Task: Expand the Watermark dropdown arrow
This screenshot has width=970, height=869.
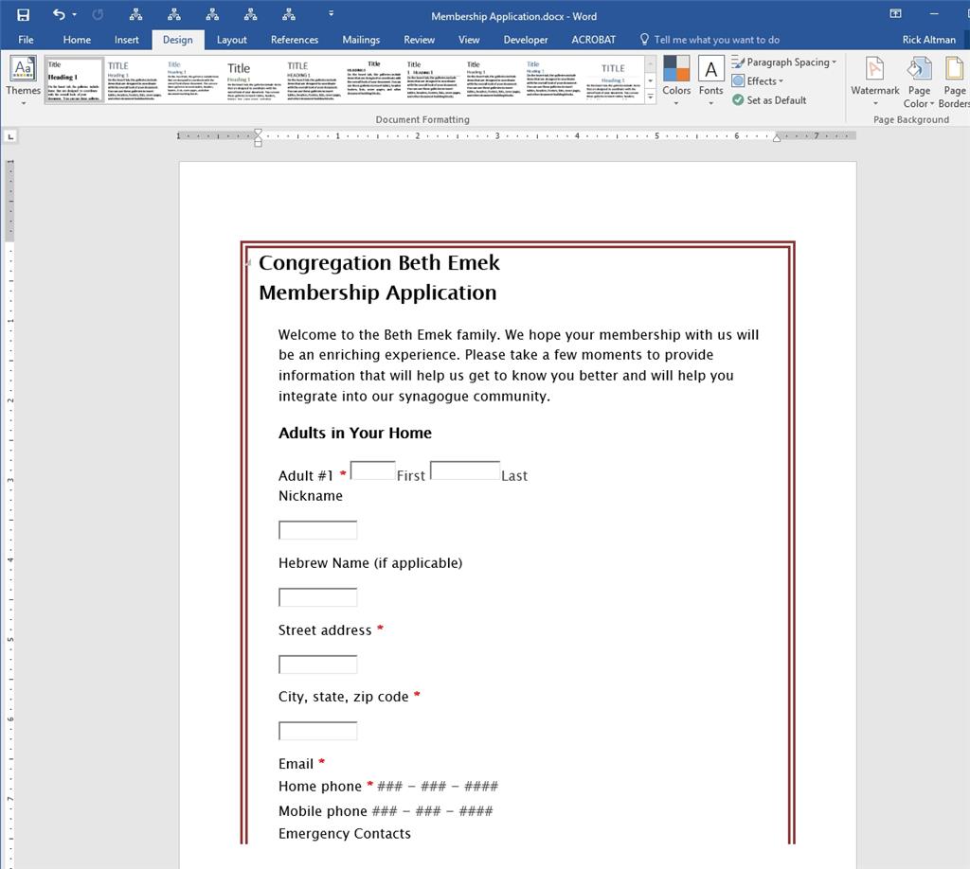Action: (x=874, y=104)
